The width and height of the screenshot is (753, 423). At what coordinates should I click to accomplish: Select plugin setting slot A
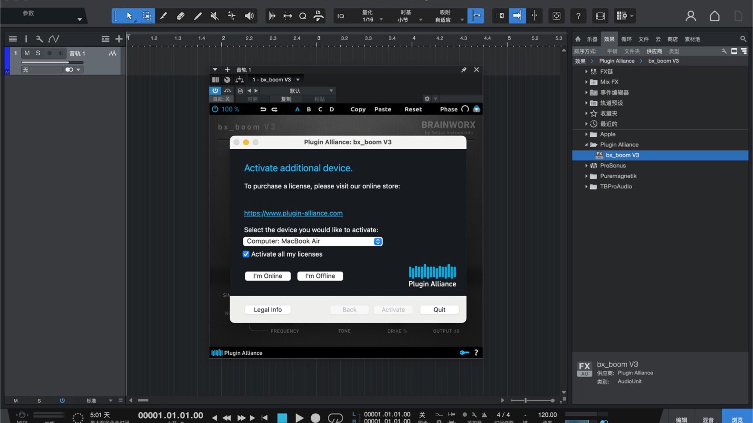(297, 109)
